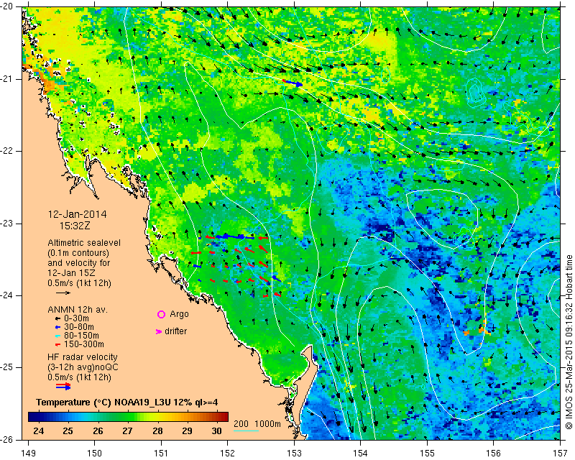Click the '80-150m' depth label

point(81,336)
